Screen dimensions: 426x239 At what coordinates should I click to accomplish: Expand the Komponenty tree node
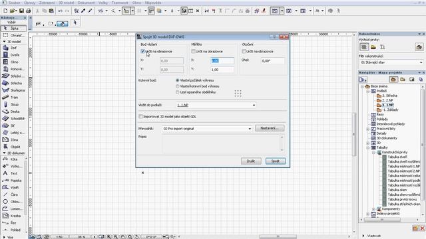pos(373,209)
